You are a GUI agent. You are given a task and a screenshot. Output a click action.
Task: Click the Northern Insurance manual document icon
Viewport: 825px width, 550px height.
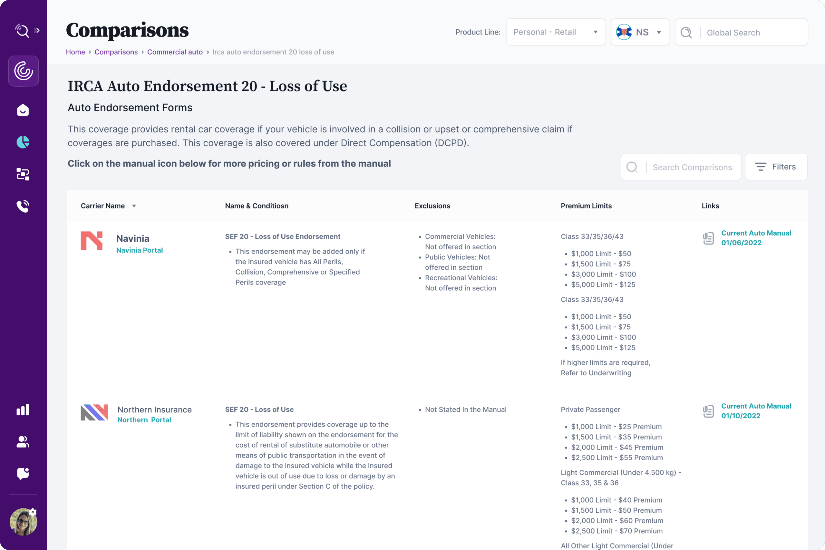(x=708, y=411)
